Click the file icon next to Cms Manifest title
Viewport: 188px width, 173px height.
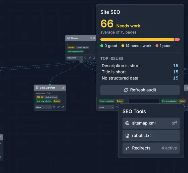[x=37, y=88]
